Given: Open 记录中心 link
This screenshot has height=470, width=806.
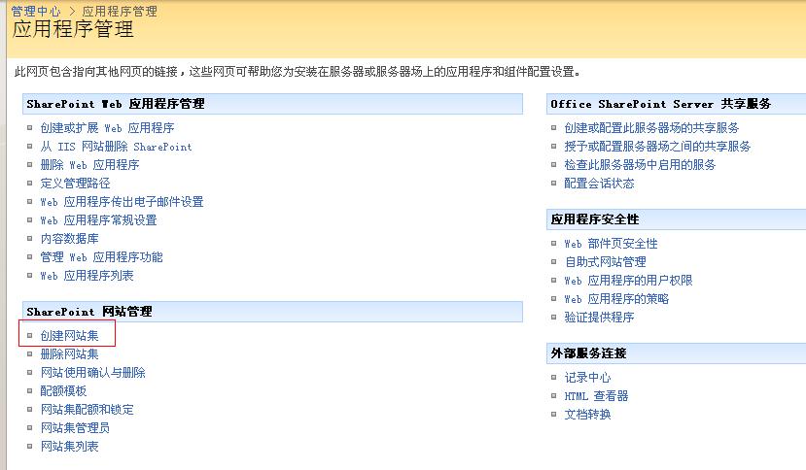Looking at the screenshot, I should [x=587, y=378].
